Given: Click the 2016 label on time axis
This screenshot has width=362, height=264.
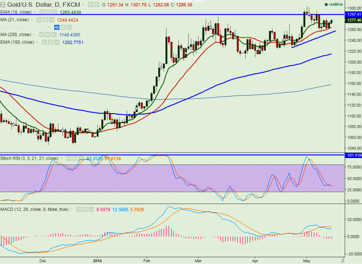Looking at the screenshot, I should 97,261.
